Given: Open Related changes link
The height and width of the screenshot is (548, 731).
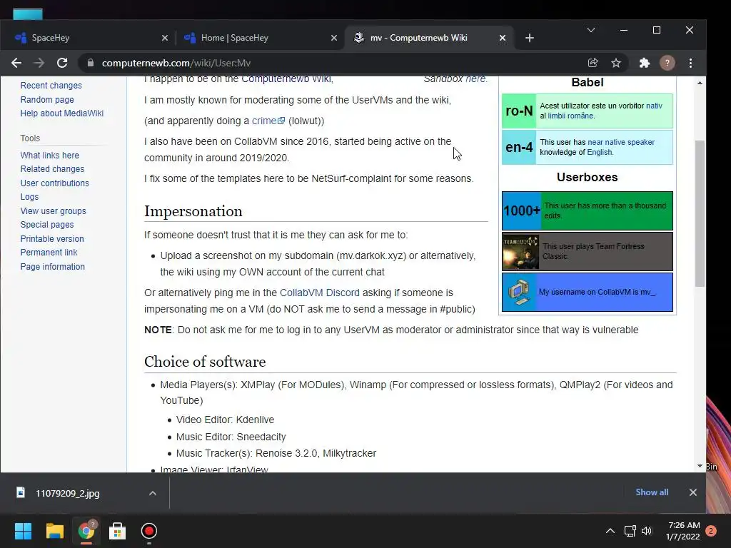Looking at the screenshot, I should [x=52, y=168].
